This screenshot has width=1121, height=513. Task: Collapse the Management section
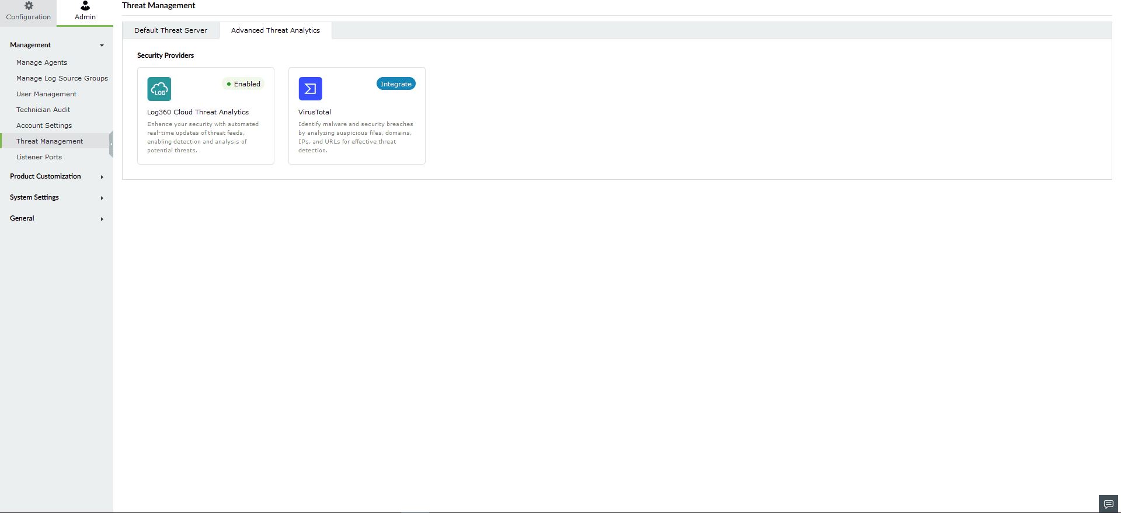pyautogui.click(x=57, y=45)
